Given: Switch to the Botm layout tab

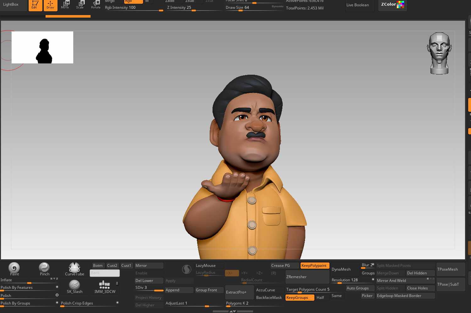Looking at the screenshot, I should [x=98, y=266].
